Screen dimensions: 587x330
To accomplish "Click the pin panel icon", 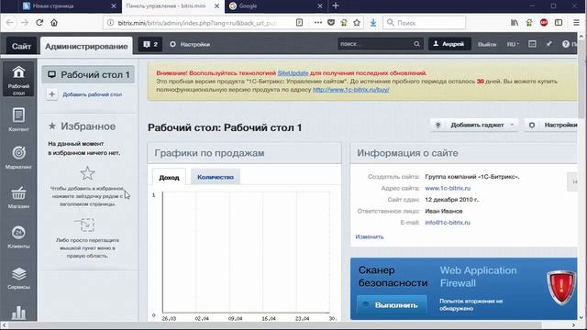I will click(x=548, y=44).
